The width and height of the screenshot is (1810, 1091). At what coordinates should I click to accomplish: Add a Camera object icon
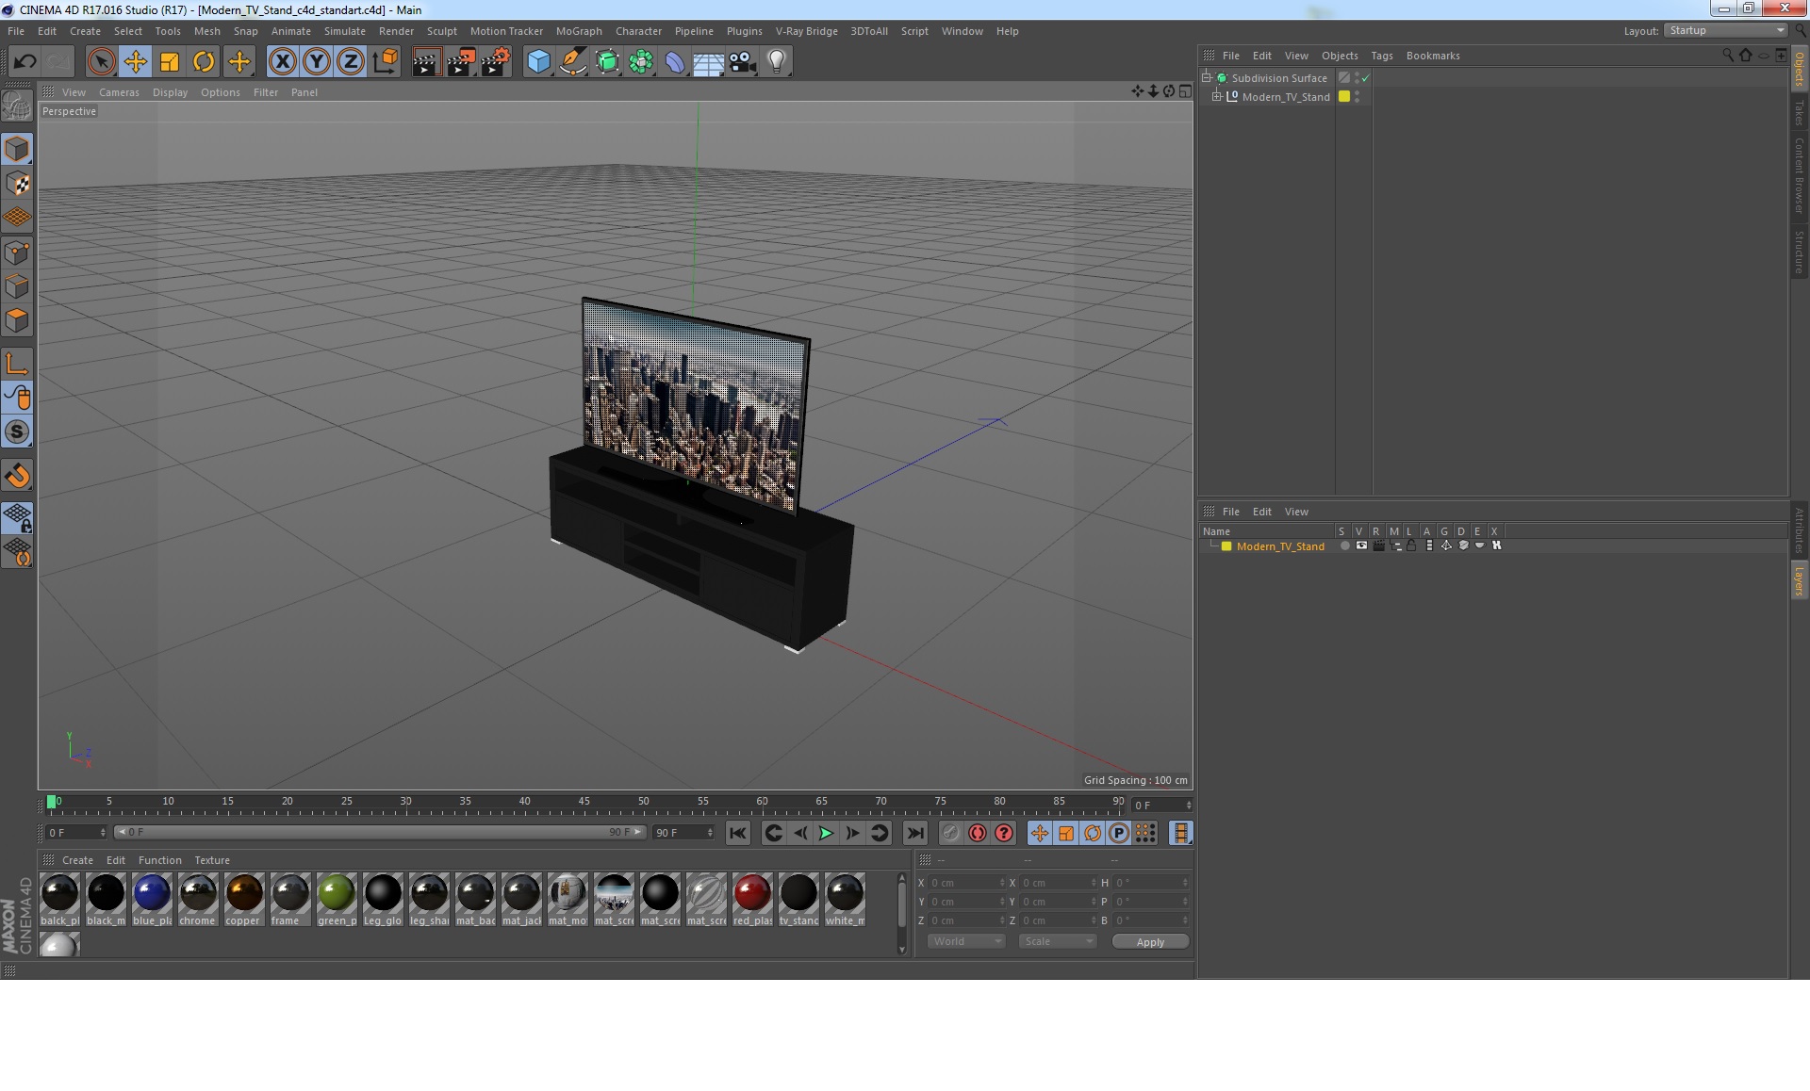(x=743, y=62)
